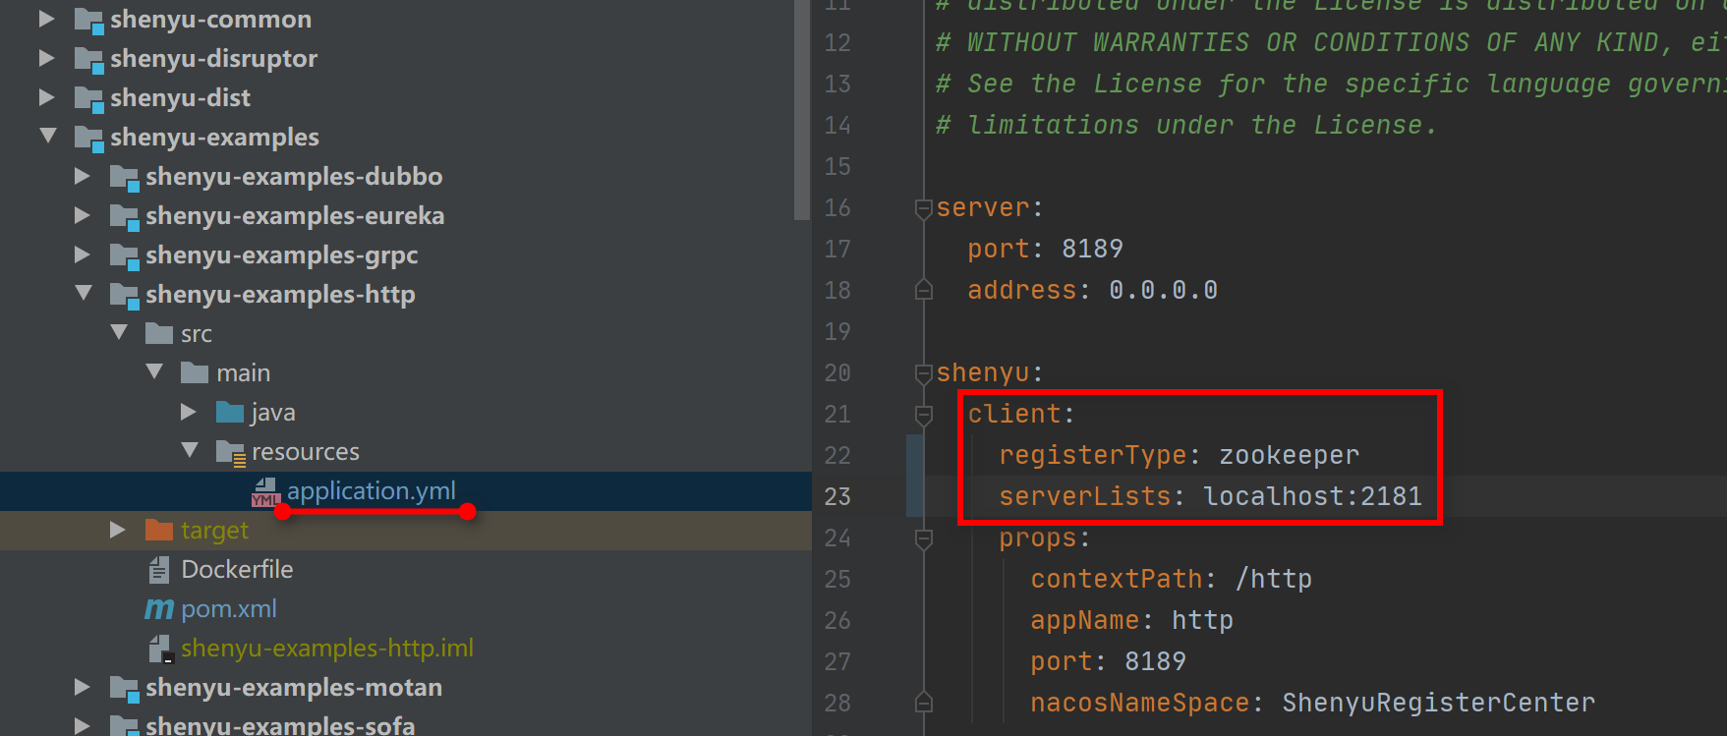Click the resources folder icon
The image size is (1727, 736).
pyautogui.click(x=230, y=452)
